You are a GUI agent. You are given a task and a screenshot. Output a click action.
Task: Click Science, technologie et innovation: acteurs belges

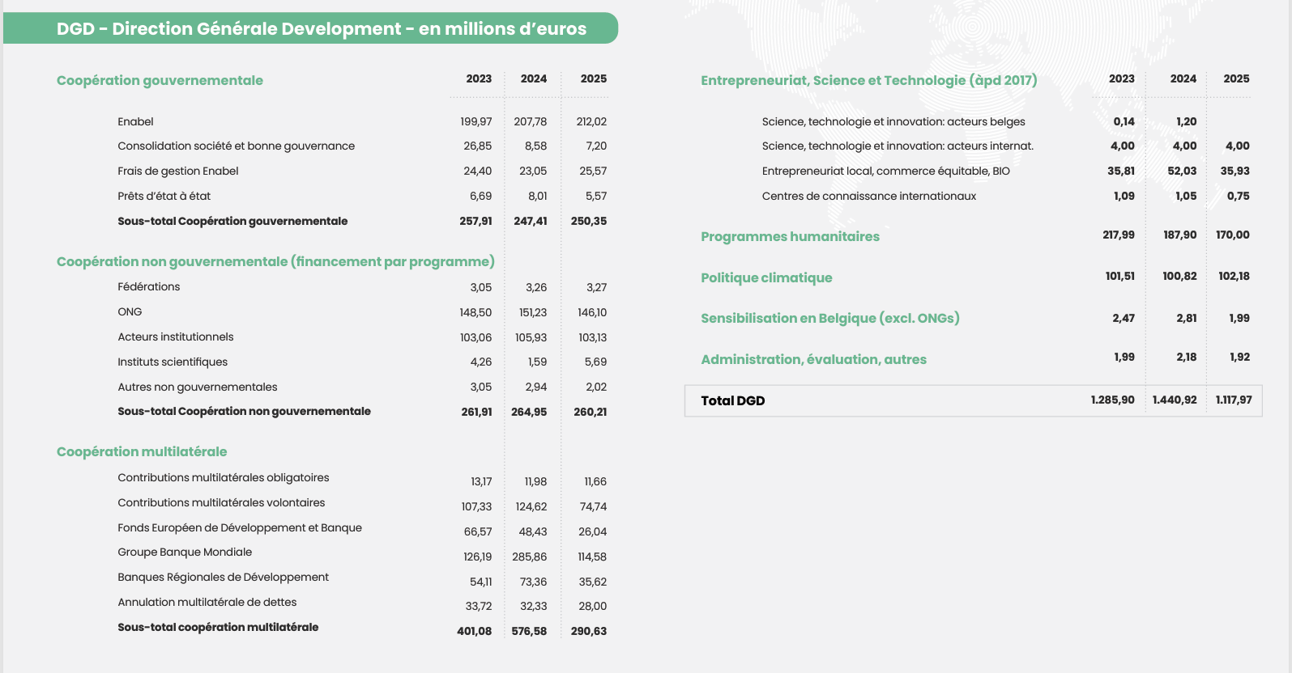893,121
